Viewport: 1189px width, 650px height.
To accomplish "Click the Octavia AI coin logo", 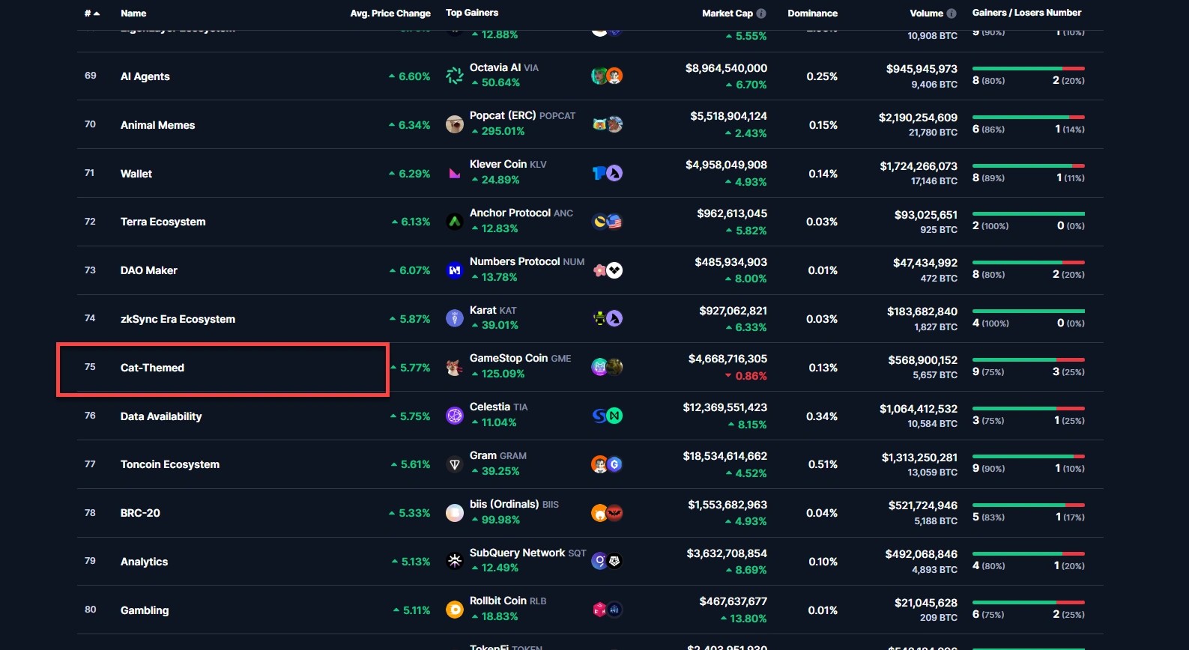I will [455, 76].
